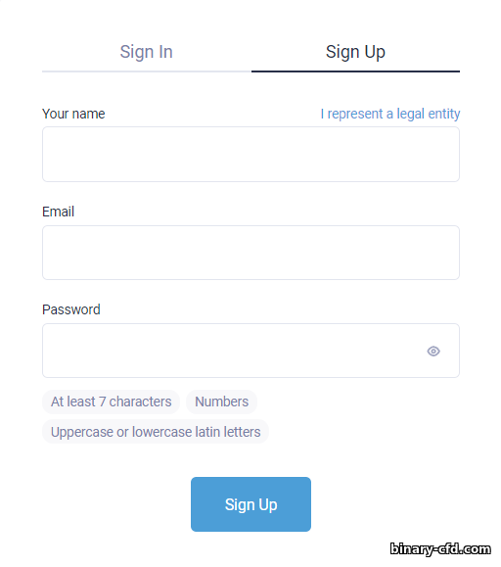Toggle password visibility with the eye icon
The width and height of the screenshot is (501, 567).
point(433,352)
